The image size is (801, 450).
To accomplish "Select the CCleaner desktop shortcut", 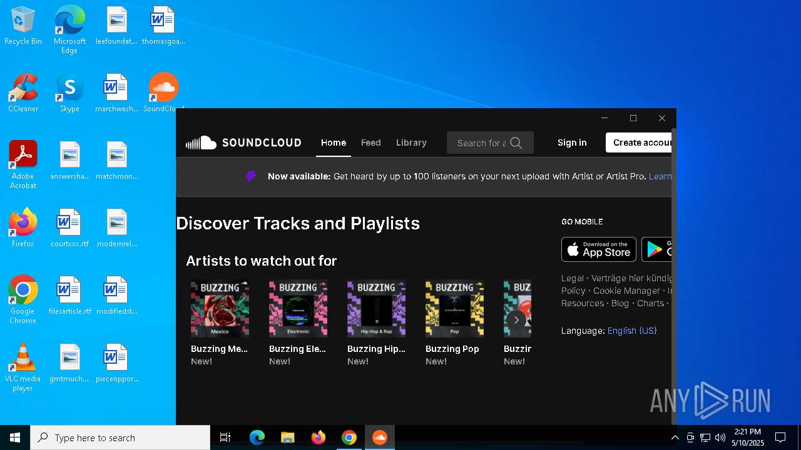I will 23,94.
